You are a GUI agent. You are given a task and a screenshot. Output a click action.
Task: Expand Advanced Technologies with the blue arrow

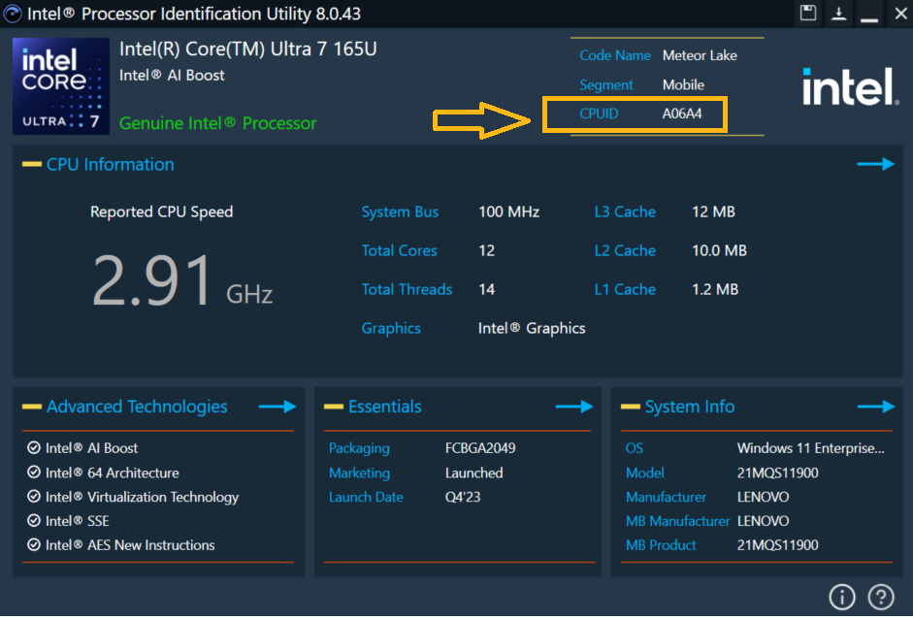tap(277, 407)
